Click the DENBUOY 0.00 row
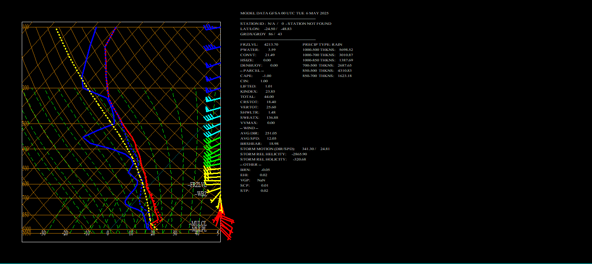 [259, 65]
